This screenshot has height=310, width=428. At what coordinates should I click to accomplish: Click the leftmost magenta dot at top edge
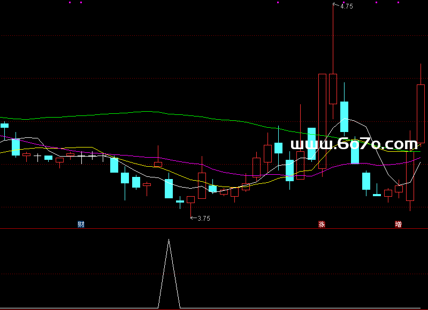pos(70,2)
